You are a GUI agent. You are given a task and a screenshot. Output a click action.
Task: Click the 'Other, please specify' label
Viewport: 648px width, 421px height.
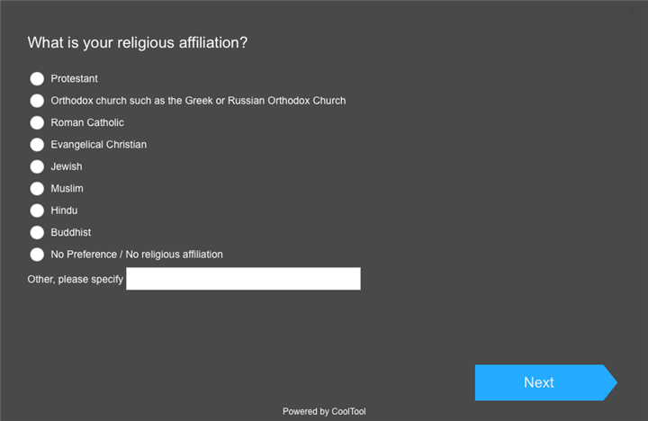tap(76, 280)
